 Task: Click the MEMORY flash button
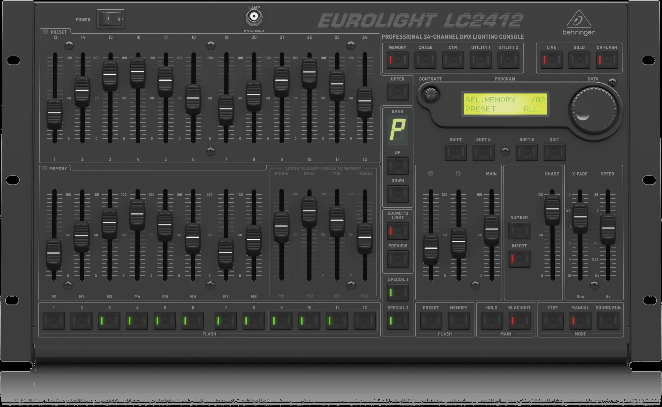[458, 320]
